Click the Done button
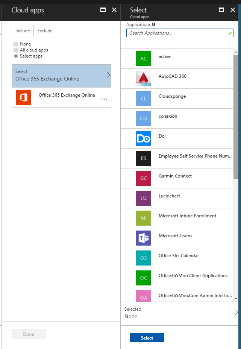Image resolution: width=241 pixels, height=349 pixels. click(x=29, y=334)
